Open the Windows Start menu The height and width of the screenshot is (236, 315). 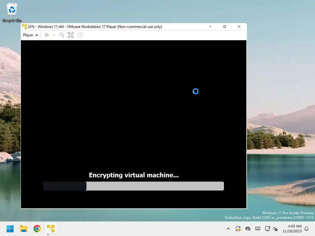(x=10, y=229)
